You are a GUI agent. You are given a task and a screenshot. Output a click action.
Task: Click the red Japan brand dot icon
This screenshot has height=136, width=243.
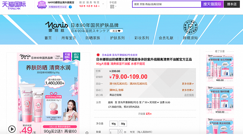pyautogui.click(x=98, y=55)
